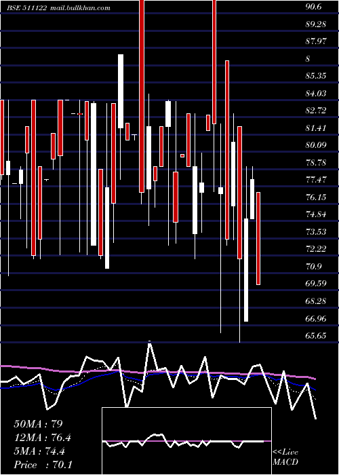The image size is (339, 475).
Task: Select the 89.28 price axis label
Action: click(x=316, y=24)
